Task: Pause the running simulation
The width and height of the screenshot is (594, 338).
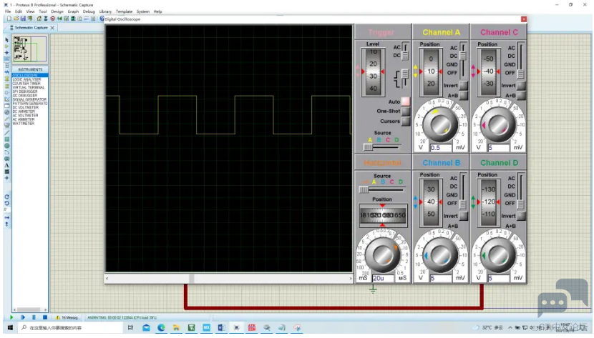Action: (x=34, y=317)
